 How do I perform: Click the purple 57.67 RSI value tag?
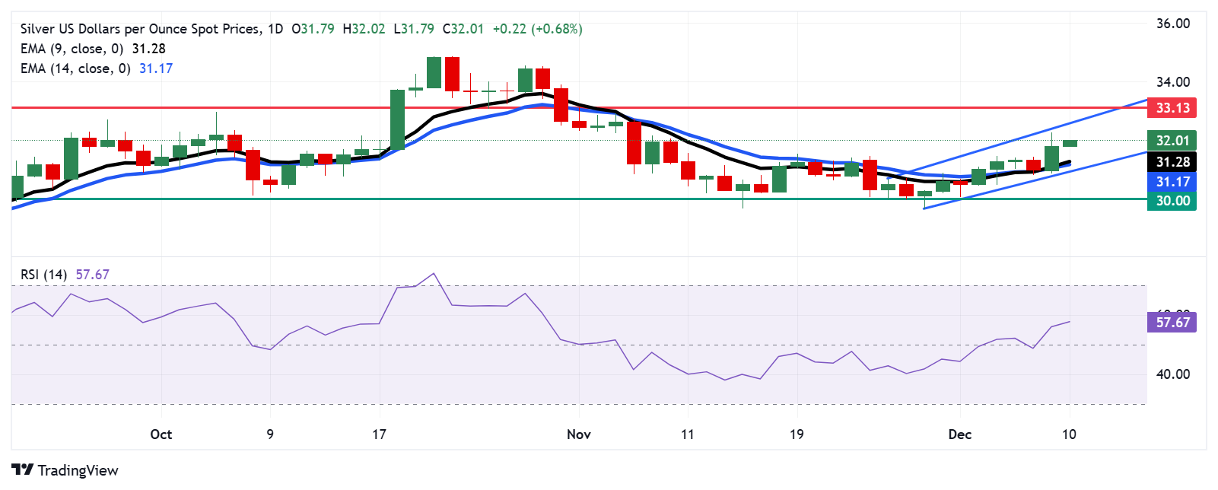(x=1172, y=322)
